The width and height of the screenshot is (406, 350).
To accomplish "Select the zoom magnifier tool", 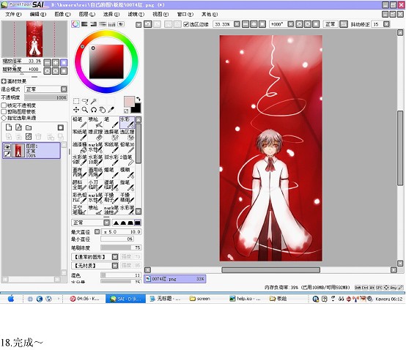I will coord(85,110).
